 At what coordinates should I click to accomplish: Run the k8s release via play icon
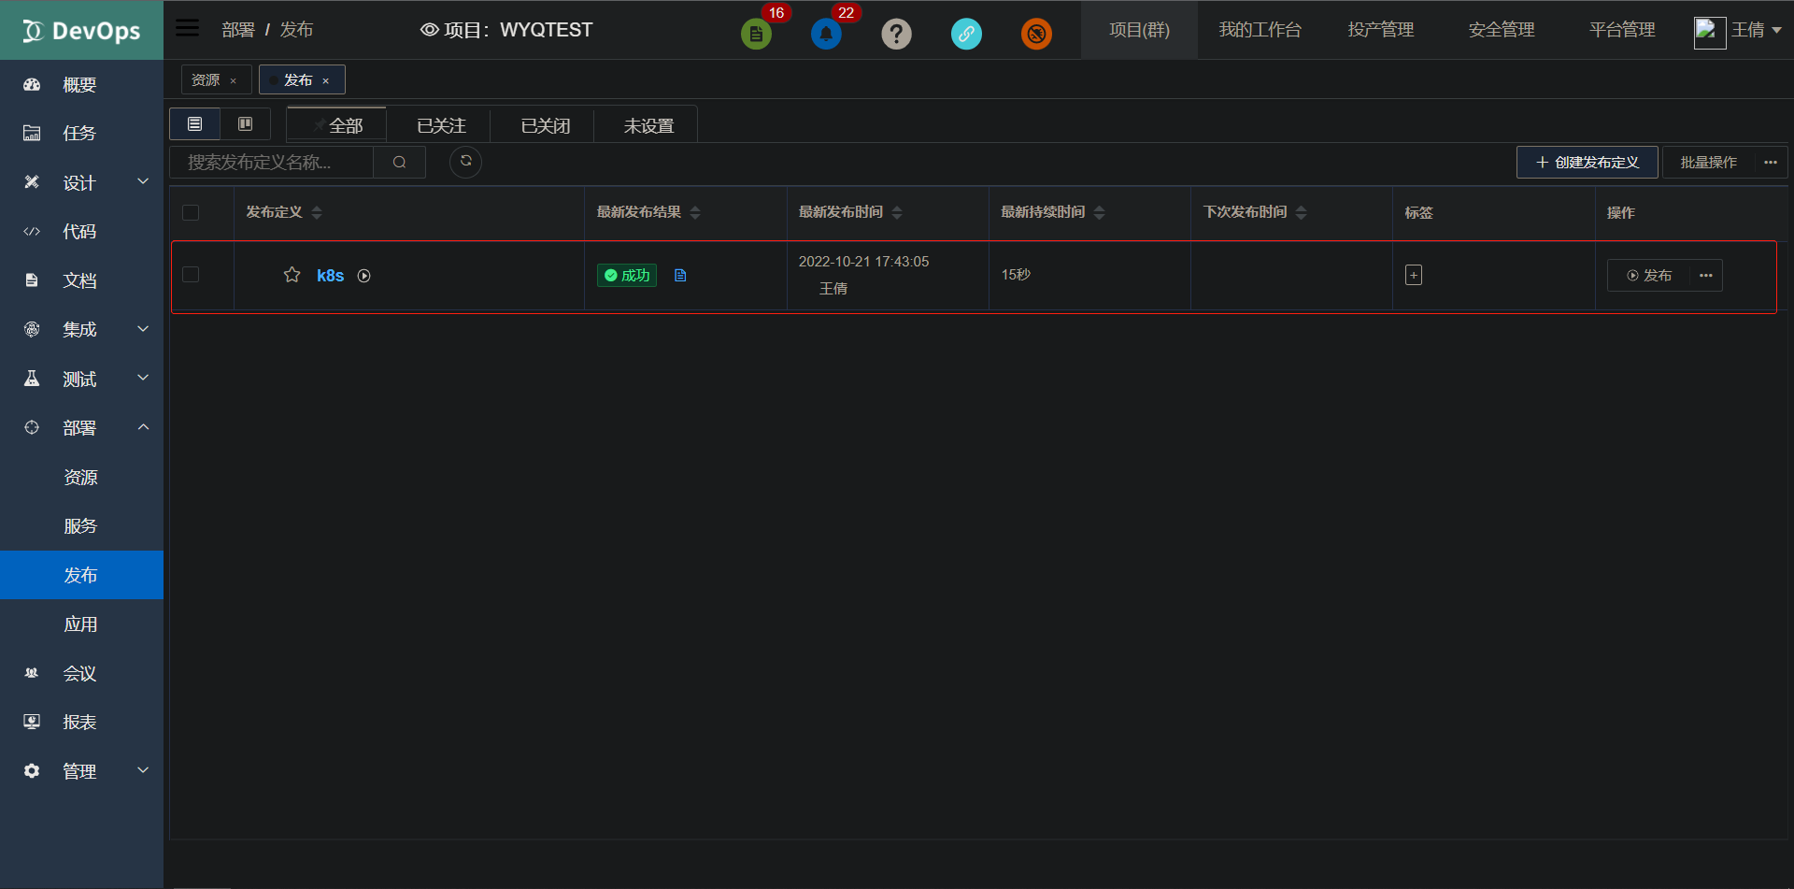(x=364, y=275)
